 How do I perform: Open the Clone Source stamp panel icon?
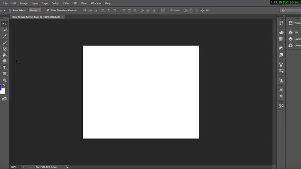pos(281,80)
